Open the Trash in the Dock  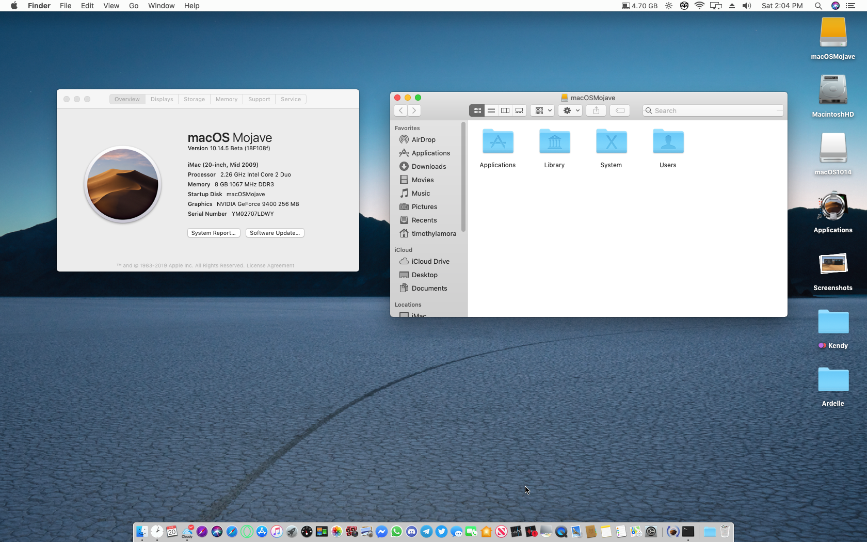pyautogui.click(x=725, y=531)
